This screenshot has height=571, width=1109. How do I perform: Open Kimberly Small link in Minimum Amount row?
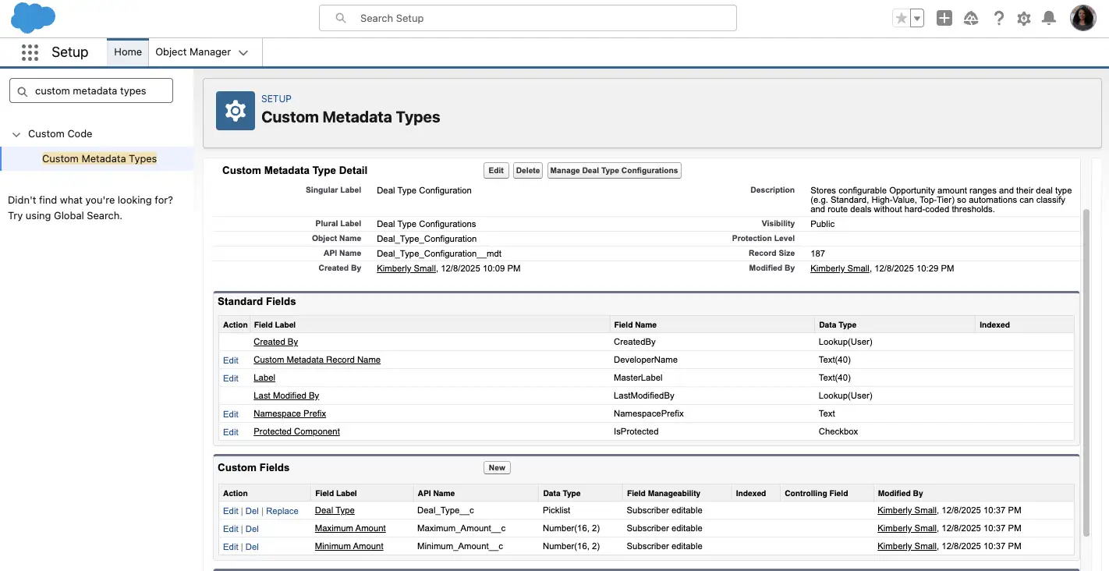(907, 546)
